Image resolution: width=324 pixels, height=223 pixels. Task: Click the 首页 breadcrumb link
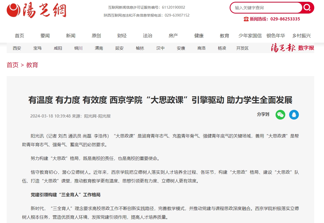tap(13, 65)
